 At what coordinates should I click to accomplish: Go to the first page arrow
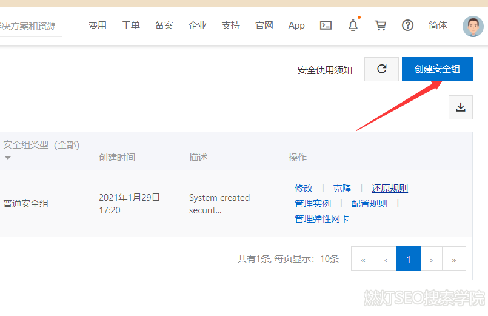click(x=363, y=259)
